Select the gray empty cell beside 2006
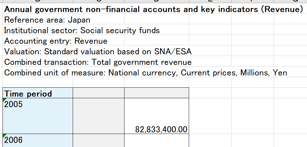This screenshot has width=307, height=147. (98, 140)
